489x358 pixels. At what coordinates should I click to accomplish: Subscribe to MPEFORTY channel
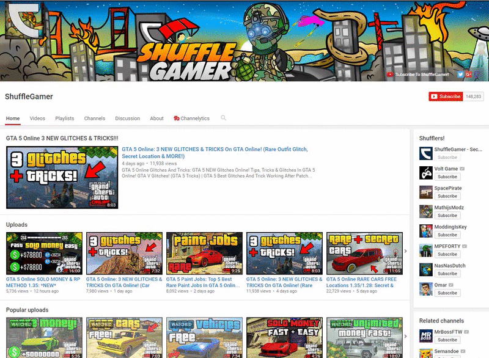click(x=447, y=254)
